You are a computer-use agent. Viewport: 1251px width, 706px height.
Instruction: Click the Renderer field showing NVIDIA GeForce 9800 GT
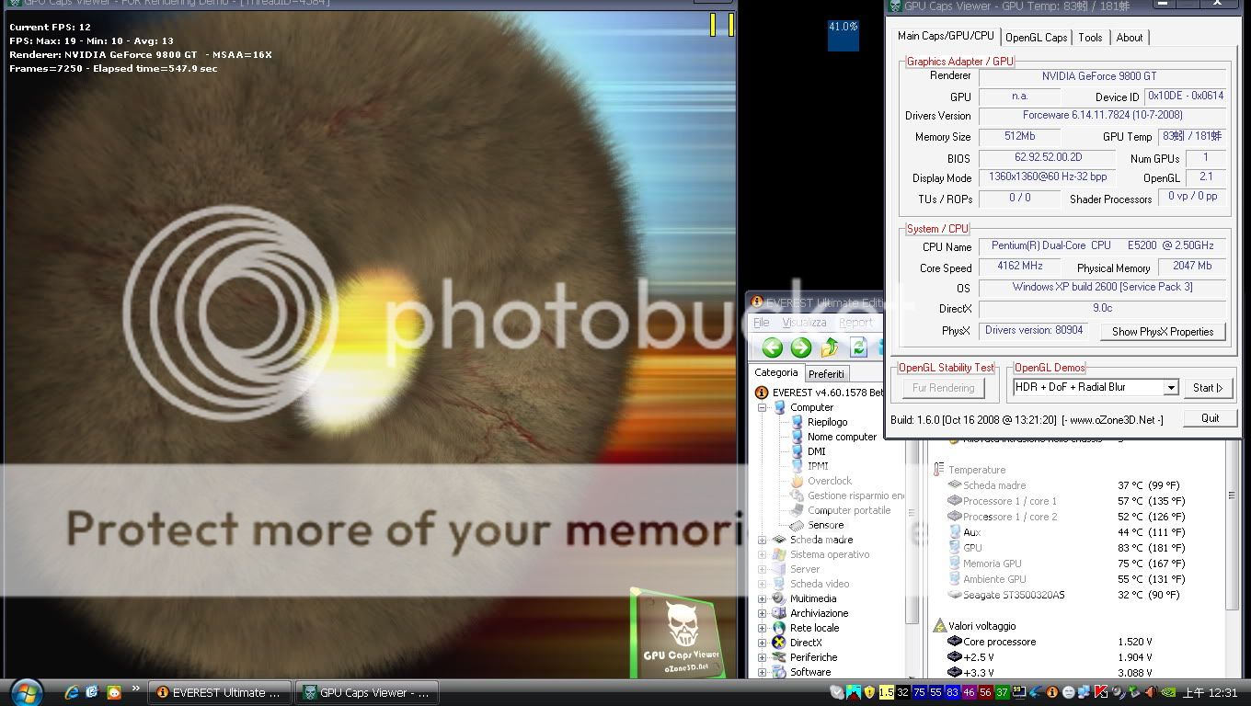(x=1102, y=76)
